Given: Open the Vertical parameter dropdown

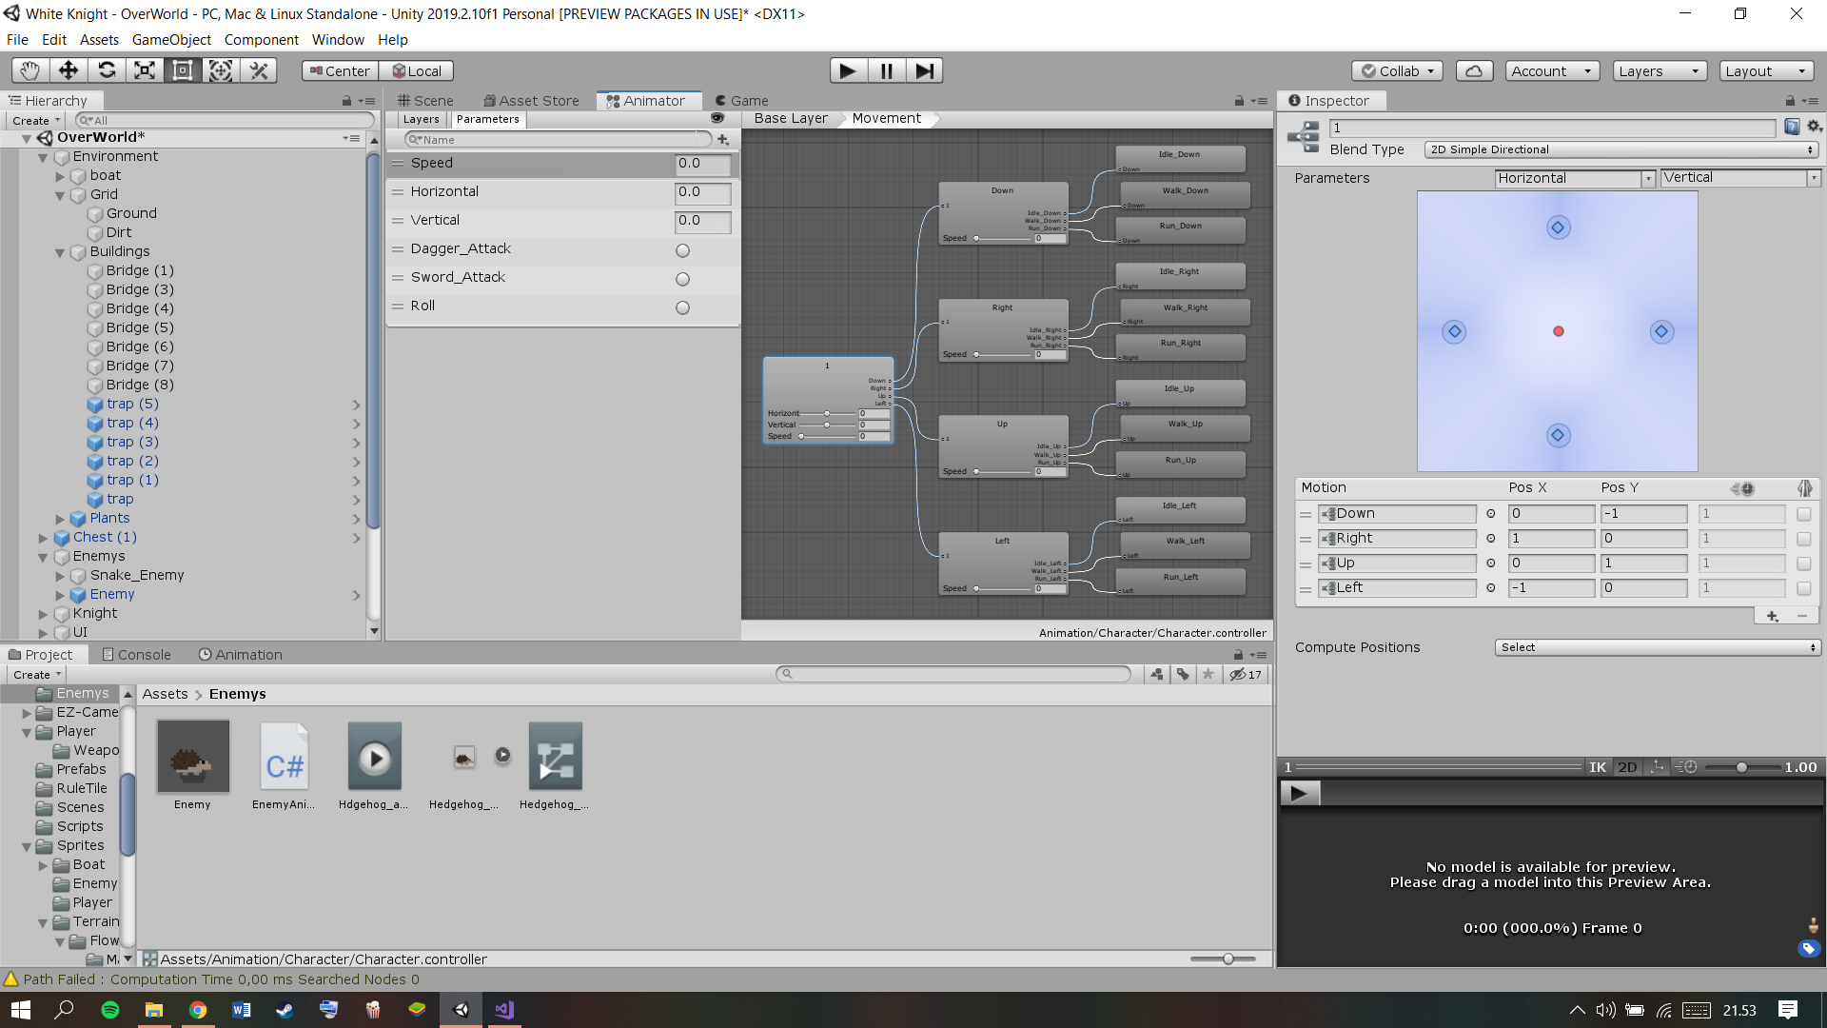Looking at the screenshot, I should [x=1740, y=178].
